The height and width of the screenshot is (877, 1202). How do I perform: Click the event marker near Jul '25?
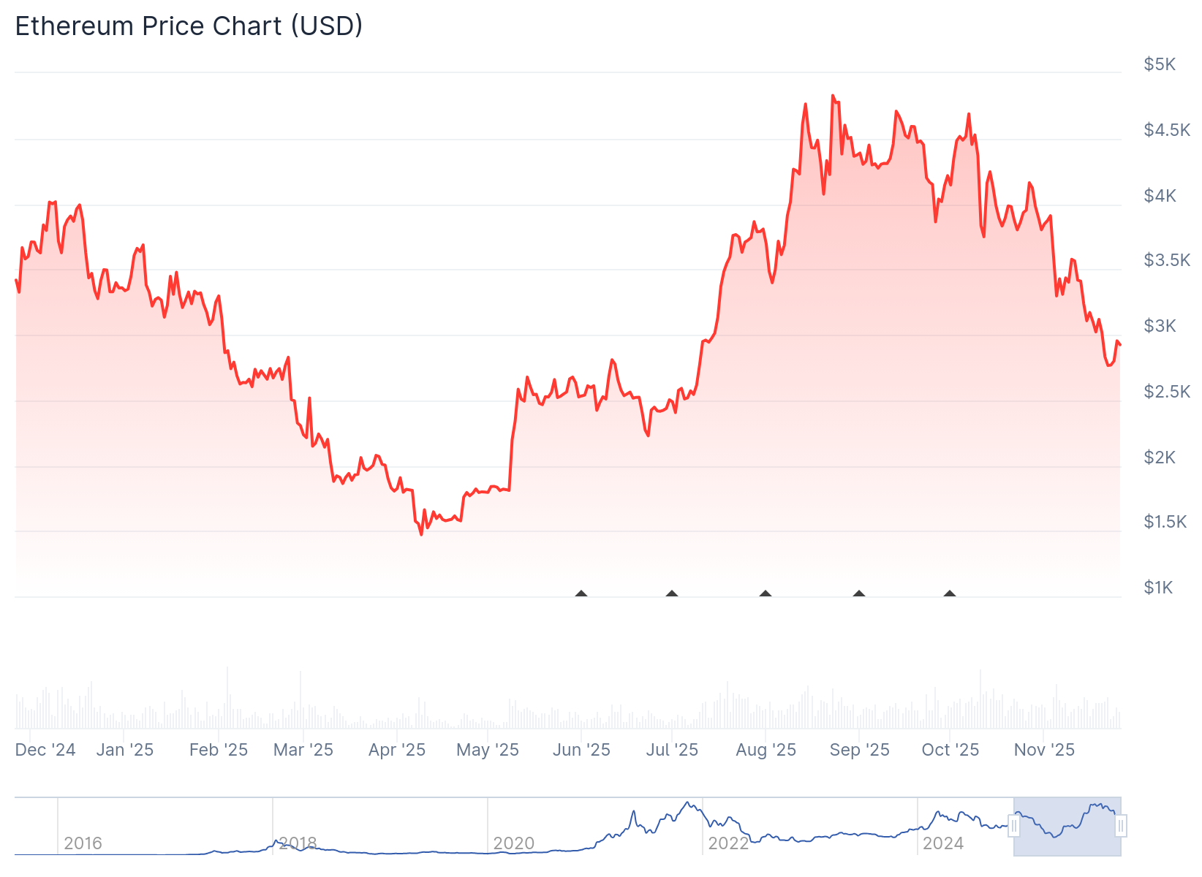tap(672, 594)
